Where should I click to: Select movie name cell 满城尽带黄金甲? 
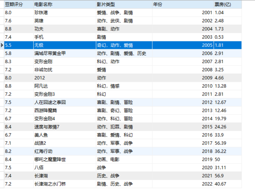[x=65, y=53]
